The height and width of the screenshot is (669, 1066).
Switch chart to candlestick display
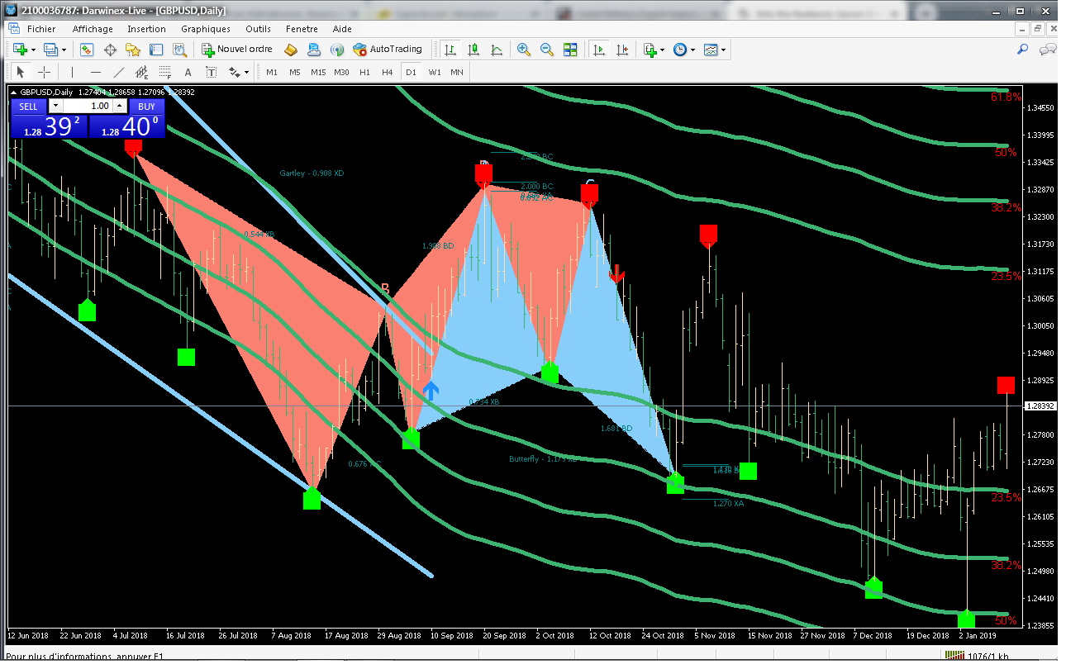[474, 50]
